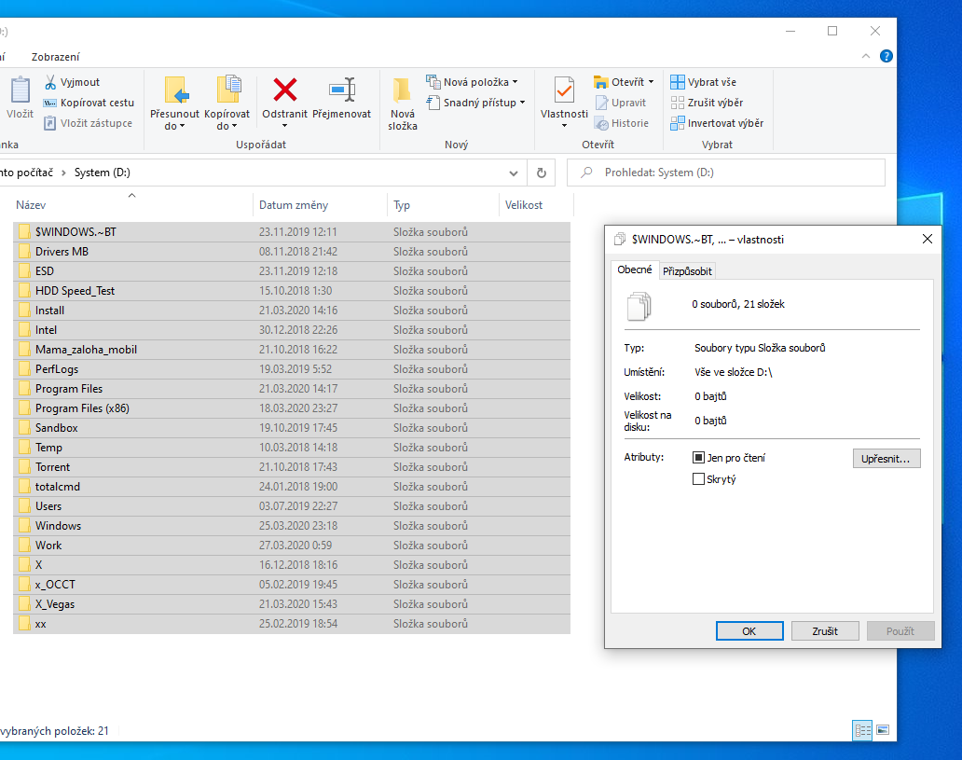Click the Přejmenovat rename icon
Viewport: 962px width, 760px height.
342,90
